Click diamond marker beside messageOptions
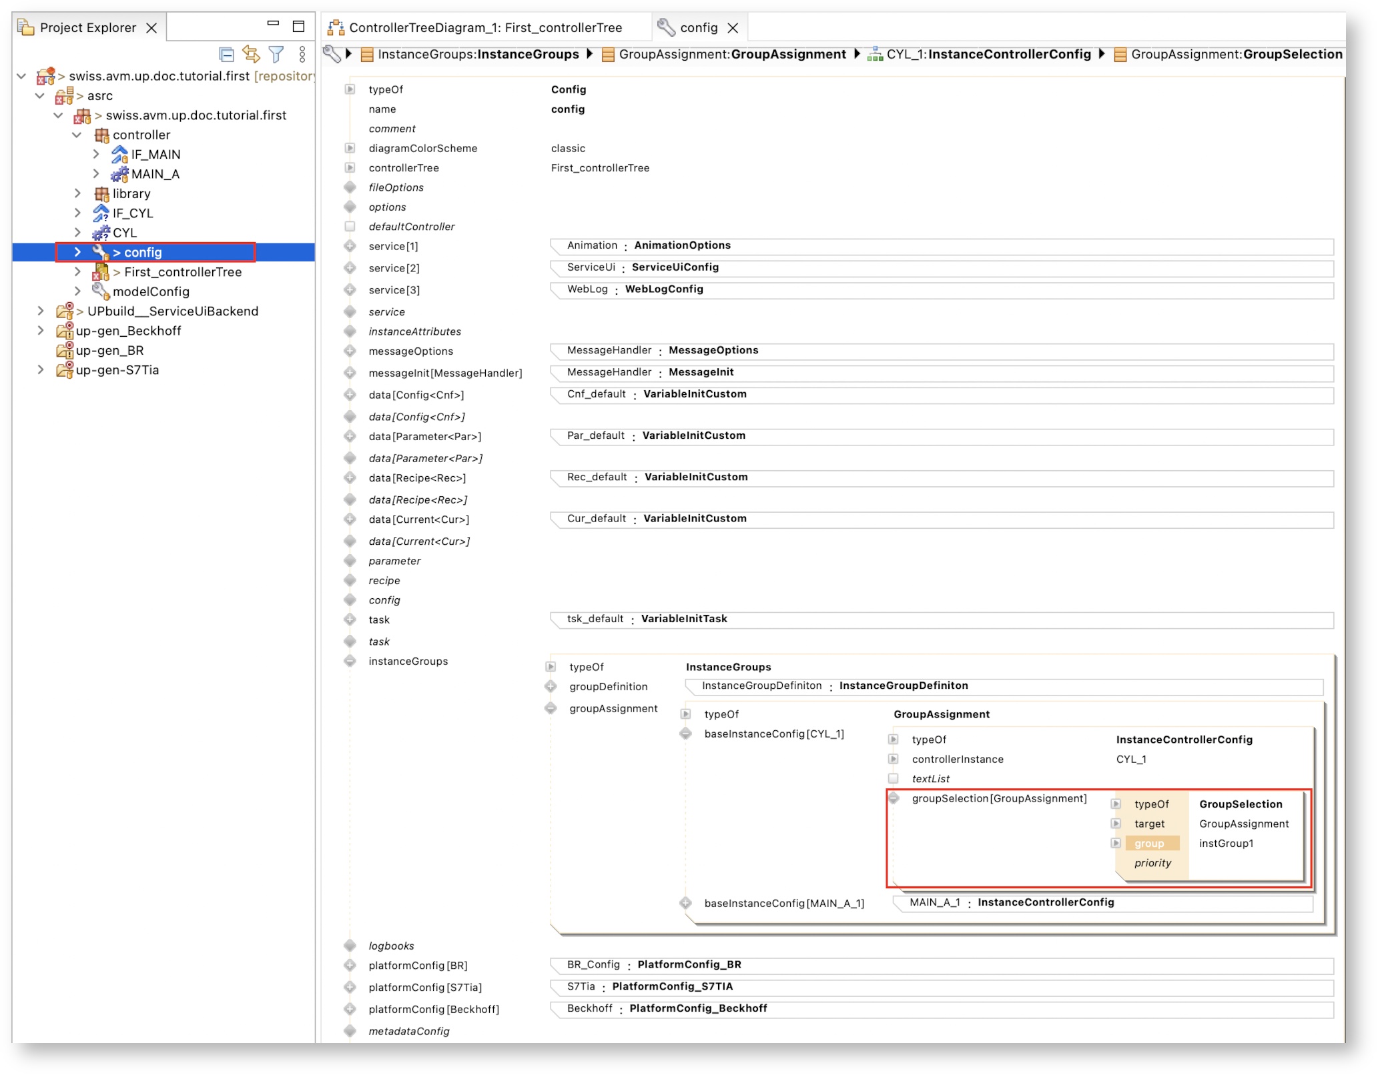This screenshot has width=1378, height=1075. click(x=350, y=351)
